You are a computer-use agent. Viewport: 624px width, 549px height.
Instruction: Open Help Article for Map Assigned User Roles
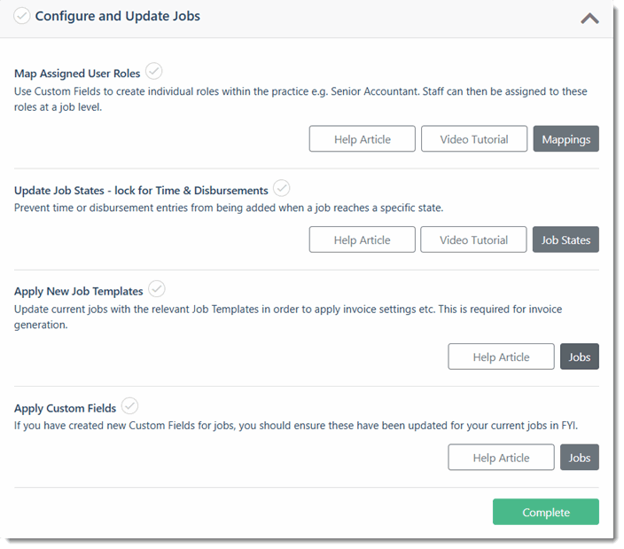tap(363, 139)
